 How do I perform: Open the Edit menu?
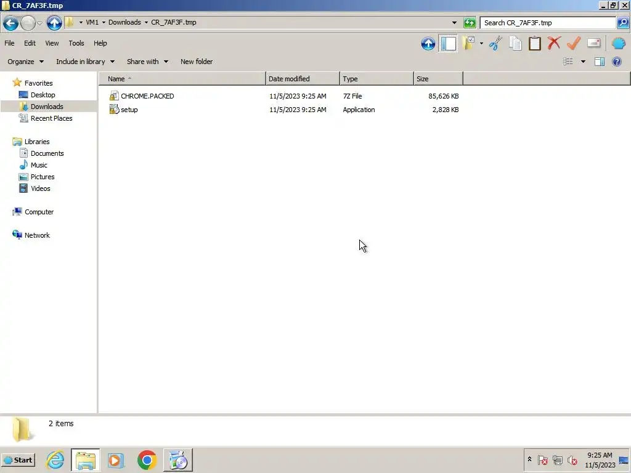tap(30, 43)
